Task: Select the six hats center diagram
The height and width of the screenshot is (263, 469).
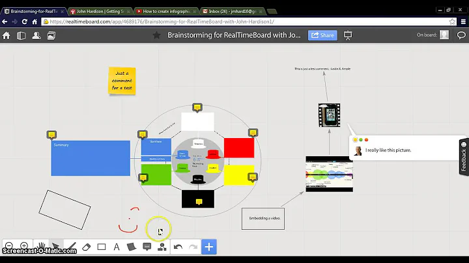Action: coord(198,161)
